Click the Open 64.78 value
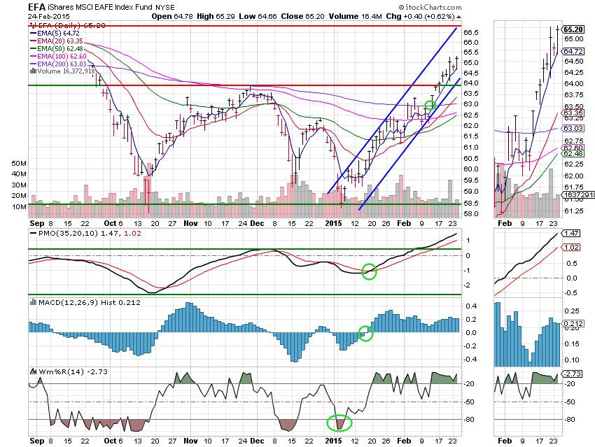Image resolution: width=595 pixels, height=447 pixels. point(172,17)
